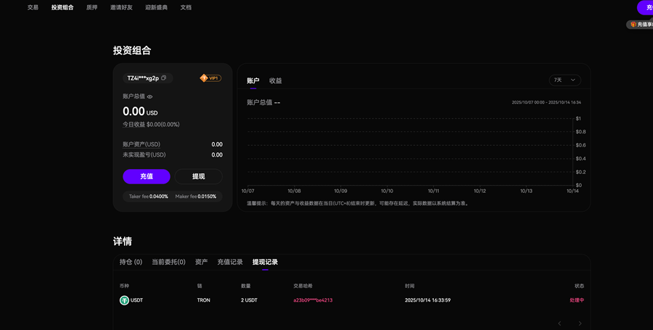Select the 账户 chart tab

[x=252, y=81]
